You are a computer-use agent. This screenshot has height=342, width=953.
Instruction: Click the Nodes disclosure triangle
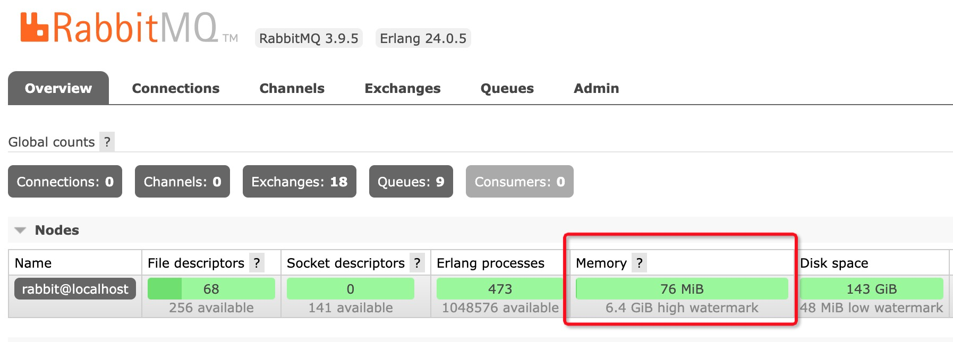(x=21, y=229)
